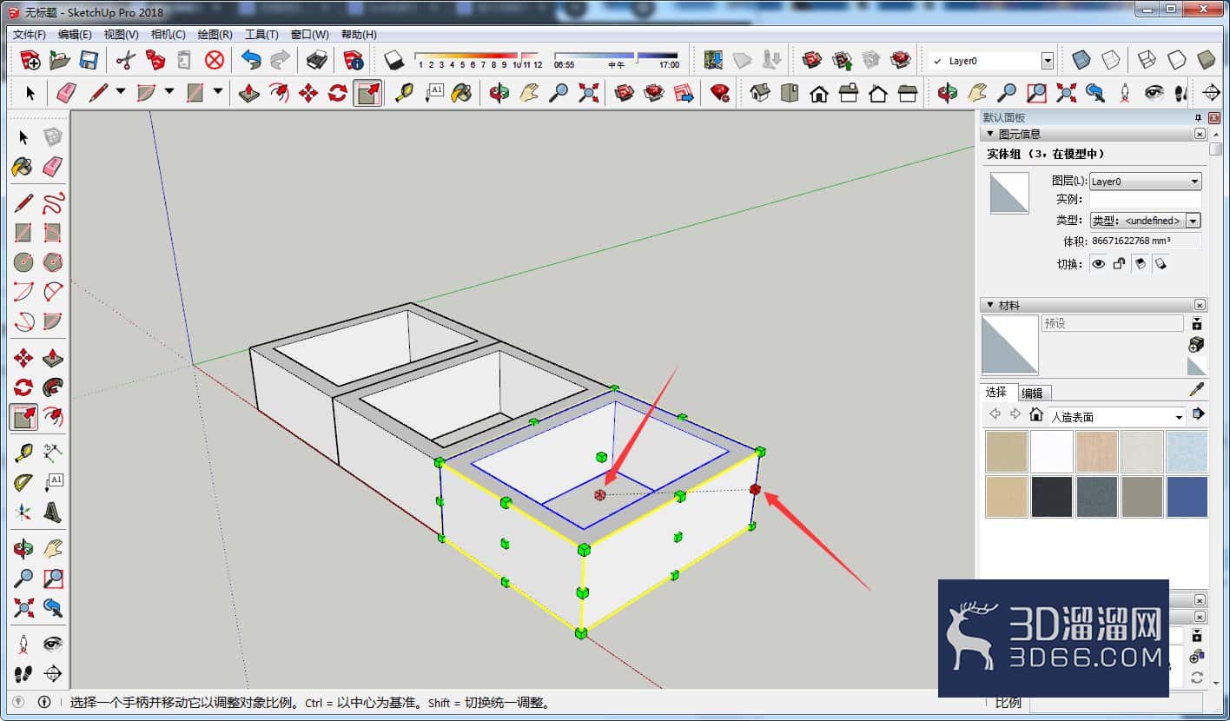Toggle Back Edges style
Viewport: 1230px width, 721px height.
[1111, 60]
